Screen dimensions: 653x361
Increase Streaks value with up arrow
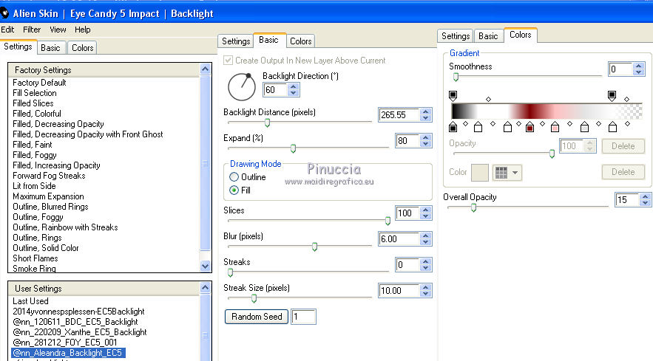coord(425,261)
